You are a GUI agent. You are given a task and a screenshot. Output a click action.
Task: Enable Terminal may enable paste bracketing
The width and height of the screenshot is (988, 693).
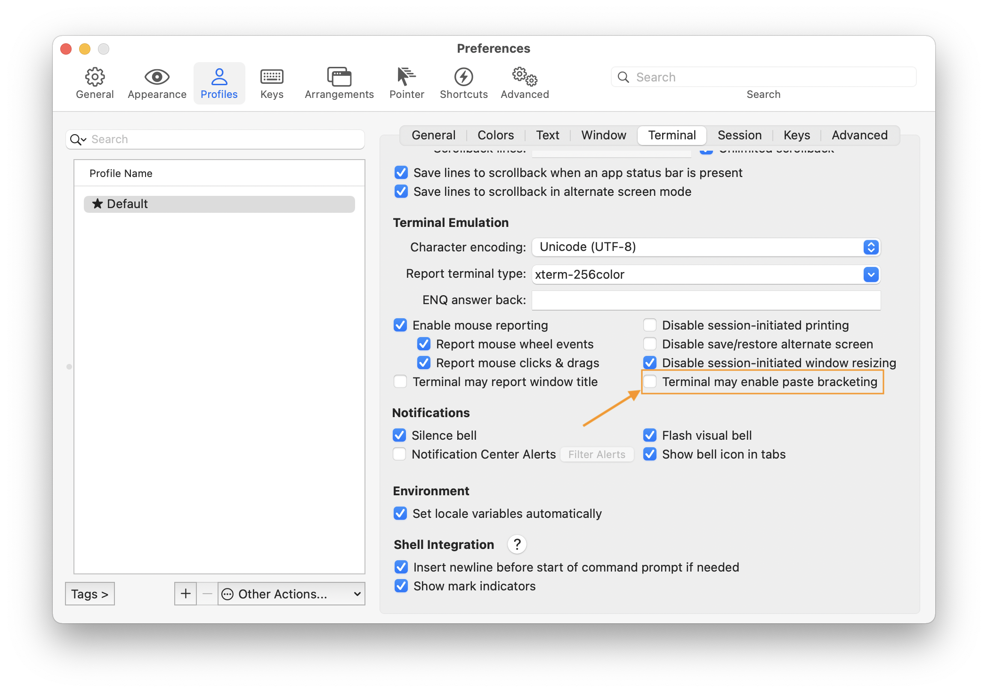[650, 382]
